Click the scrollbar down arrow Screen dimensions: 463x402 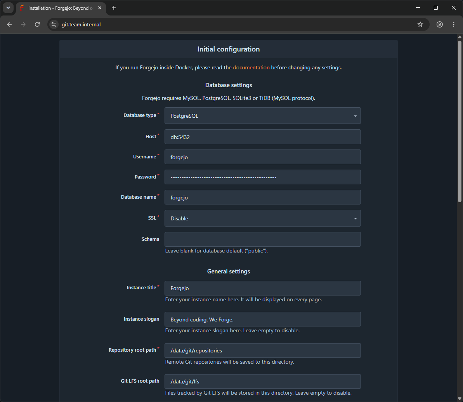tap(460, 399)
